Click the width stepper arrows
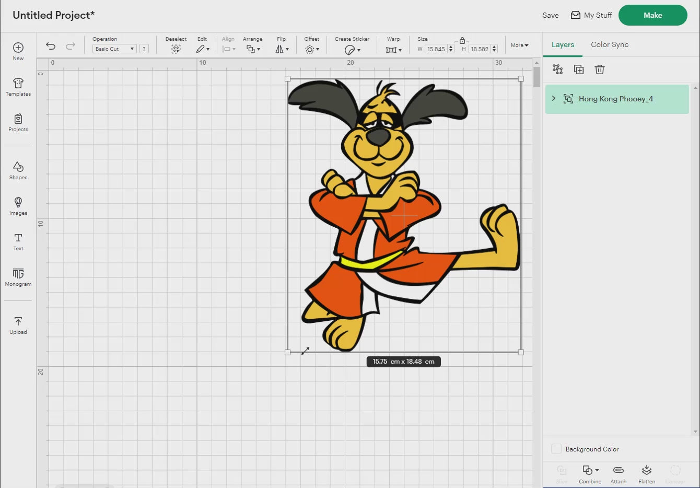Screen dimensions: 700x488 pyautogui.click(x=451, y=49)
